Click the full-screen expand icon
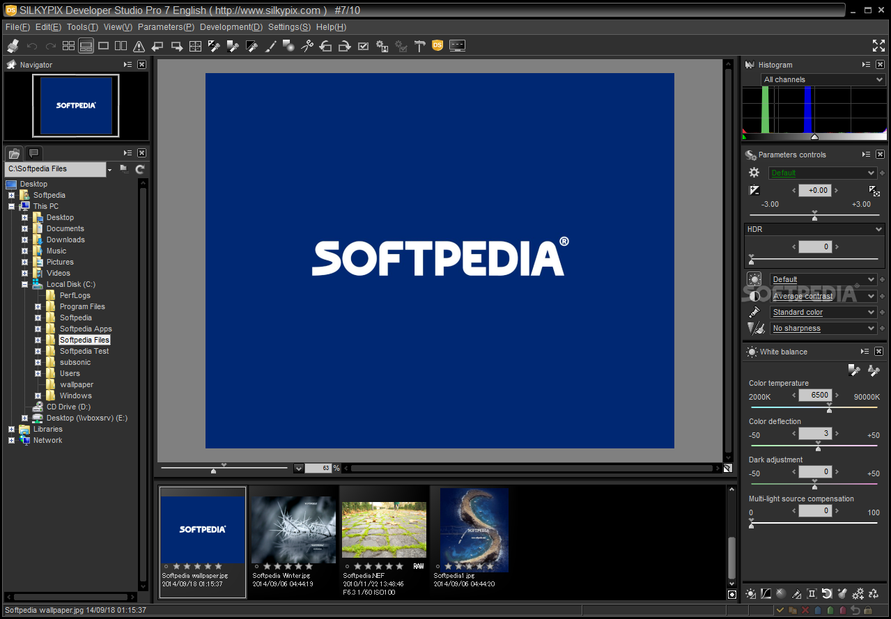Image resolution: width=891 pixels, height=619 pixels. [878, 46]
